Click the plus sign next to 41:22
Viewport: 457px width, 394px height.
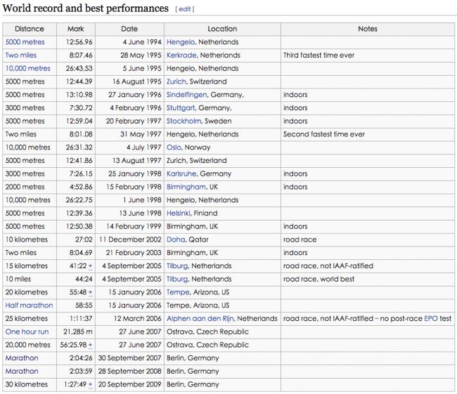(91, 266)
